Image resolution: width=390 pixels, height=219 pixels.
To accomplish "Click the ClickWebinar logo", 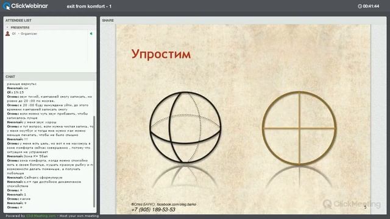I will (x=26, y=6).
